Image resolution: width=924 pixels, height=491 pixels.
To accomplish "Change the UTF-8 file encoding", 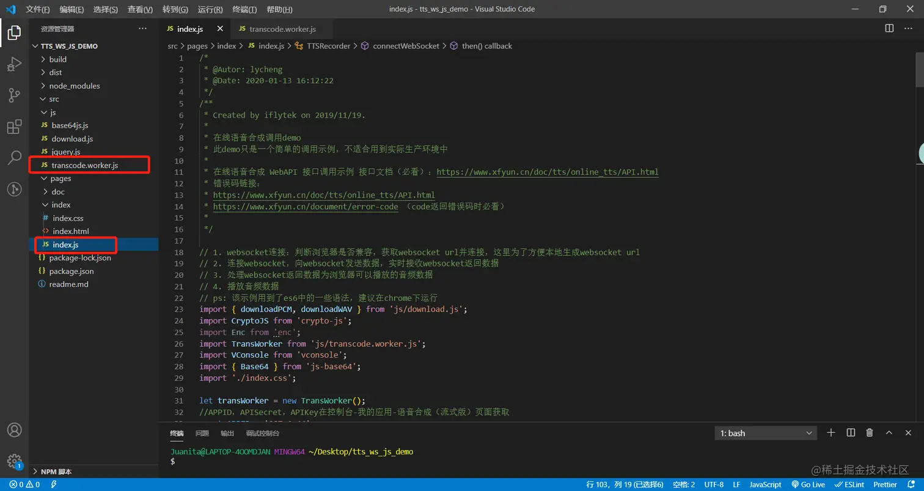I will (714, 484).
